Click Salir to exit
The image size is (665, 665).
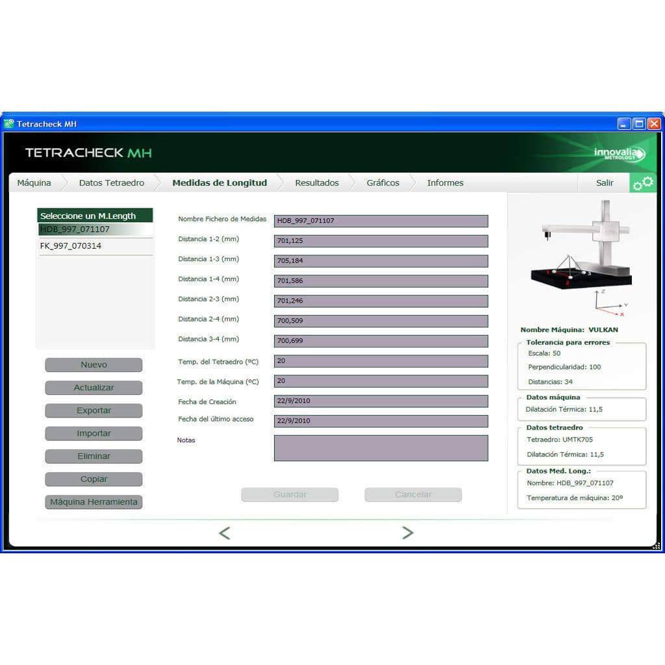tap(604, 182)
